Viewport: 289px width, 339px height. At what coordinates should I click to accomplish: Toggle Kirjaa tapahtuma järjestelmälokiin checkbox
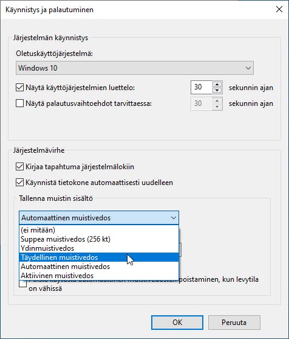pos(19,167)
